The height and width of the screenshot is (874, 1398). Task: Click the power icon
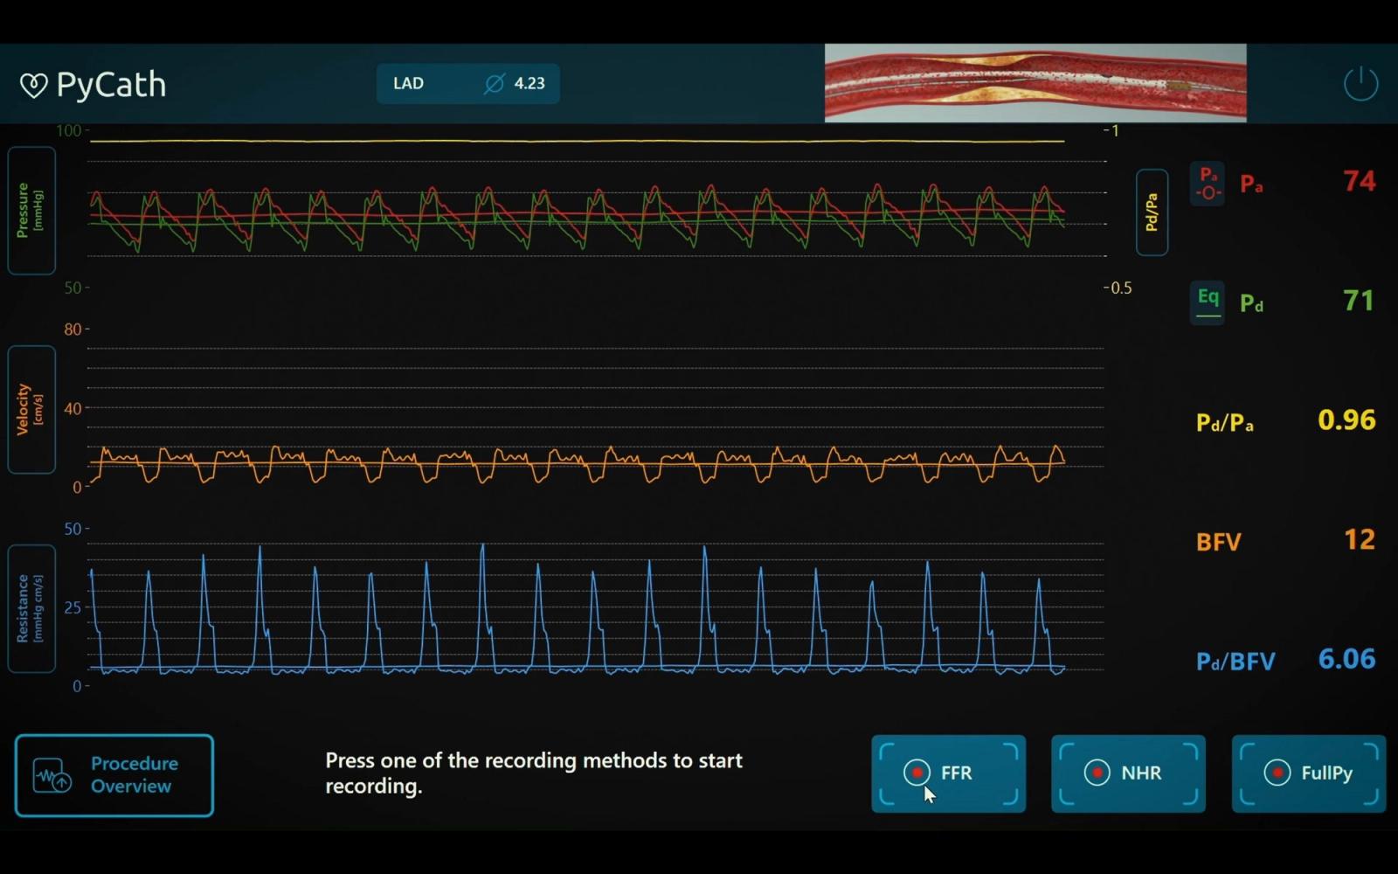click(x=1360, y=84)
